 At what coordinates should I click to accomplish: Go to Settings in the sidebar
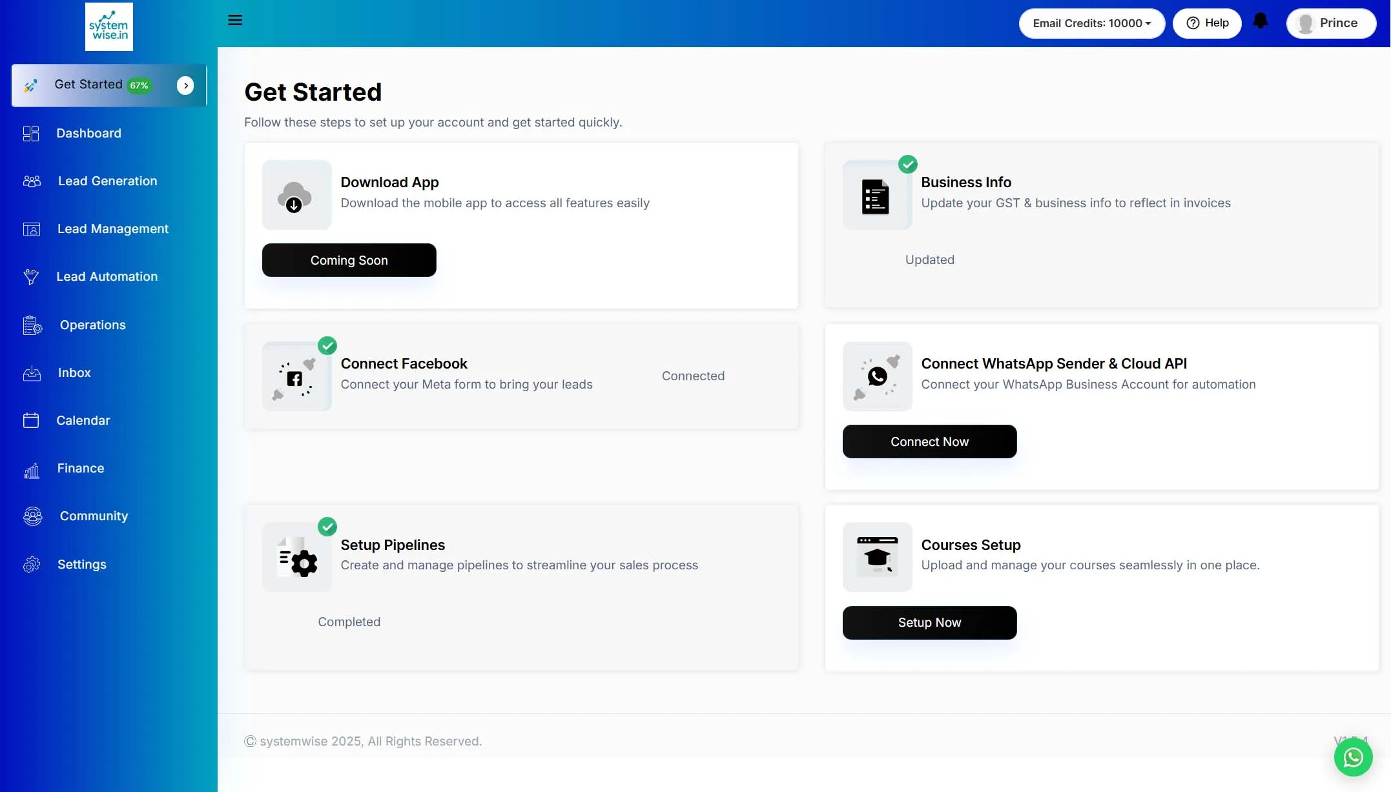pyautogui.click(x=81, y=565)
